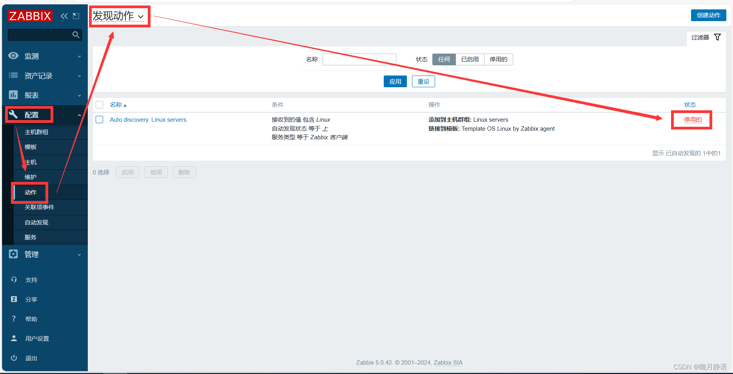Viewport: 733px width, 374px height.
Task: Click the eye icon for 监测
Action: pos(13,56)
